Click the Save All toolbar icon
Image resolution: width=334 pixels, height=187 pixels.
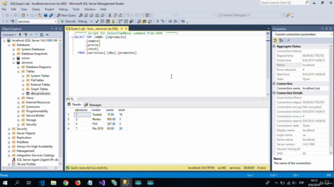(x=51, y=15)
